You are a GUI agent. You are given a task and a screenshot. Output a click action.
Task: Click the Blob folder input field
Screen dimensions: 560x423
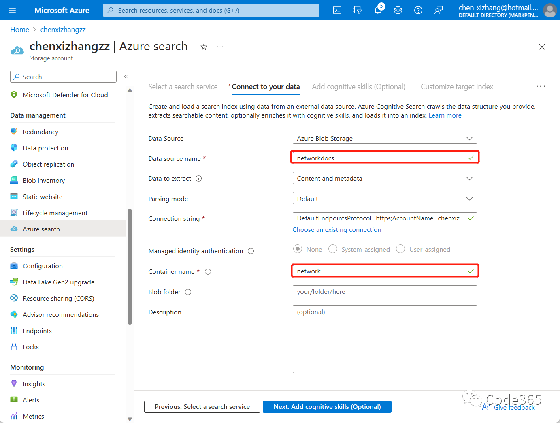[384, 291]
